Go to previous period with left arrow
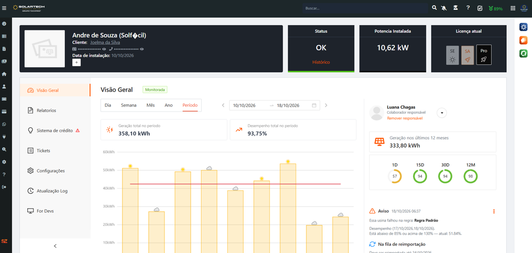The image size is (532, 253). click(x=223, y=105)
